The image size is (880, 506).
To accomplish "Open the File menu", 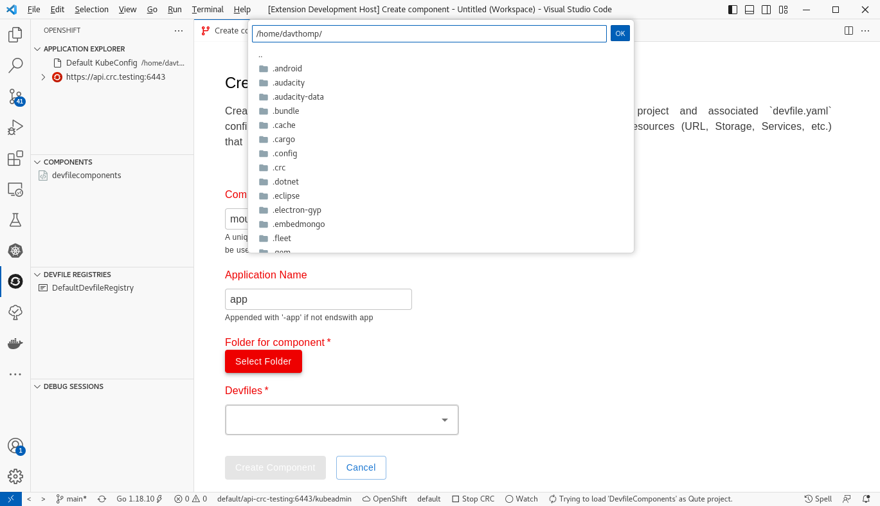I will coord(34,10).
